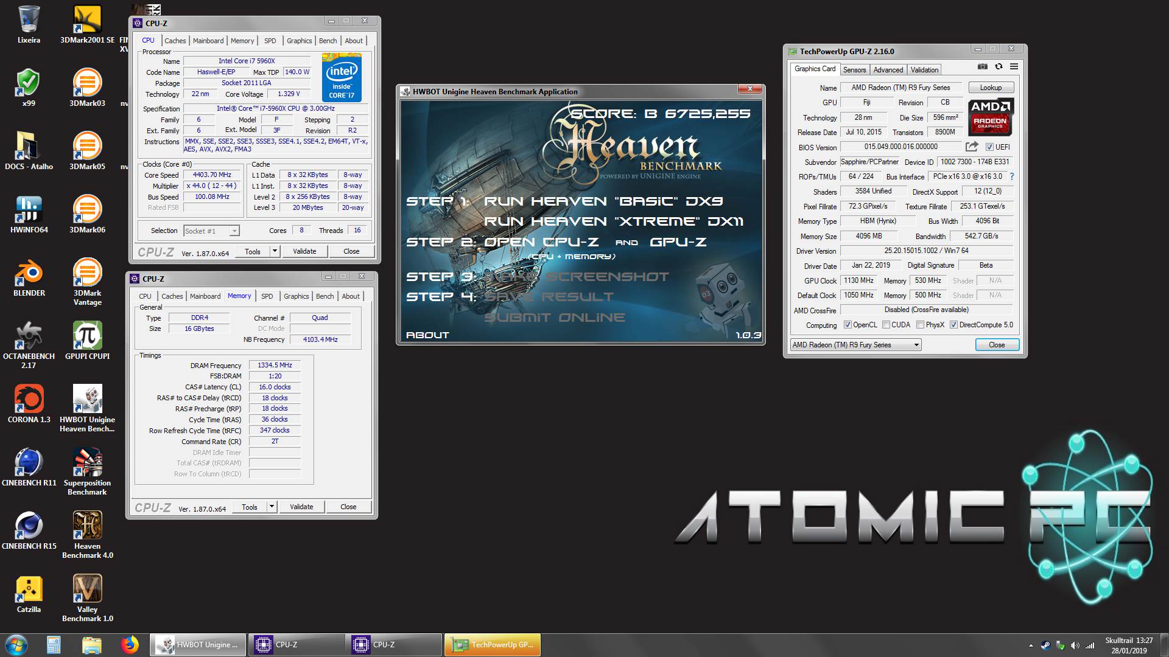Launch 3DMark2001 SE desktop shortcut
Viewport: 1169px width, 657px height.
(87, 24)
